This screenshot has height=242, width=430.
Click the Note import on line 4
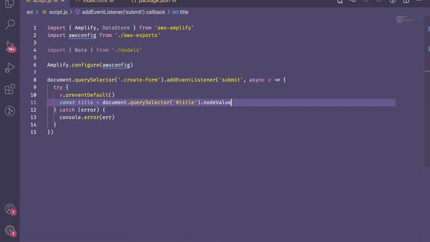(81, 50)
